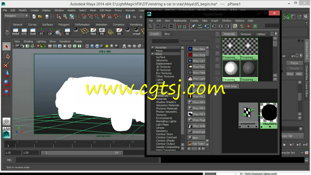Click the Hypershade create search field
The image size is (311, 175).
click(x=165, y=41)
